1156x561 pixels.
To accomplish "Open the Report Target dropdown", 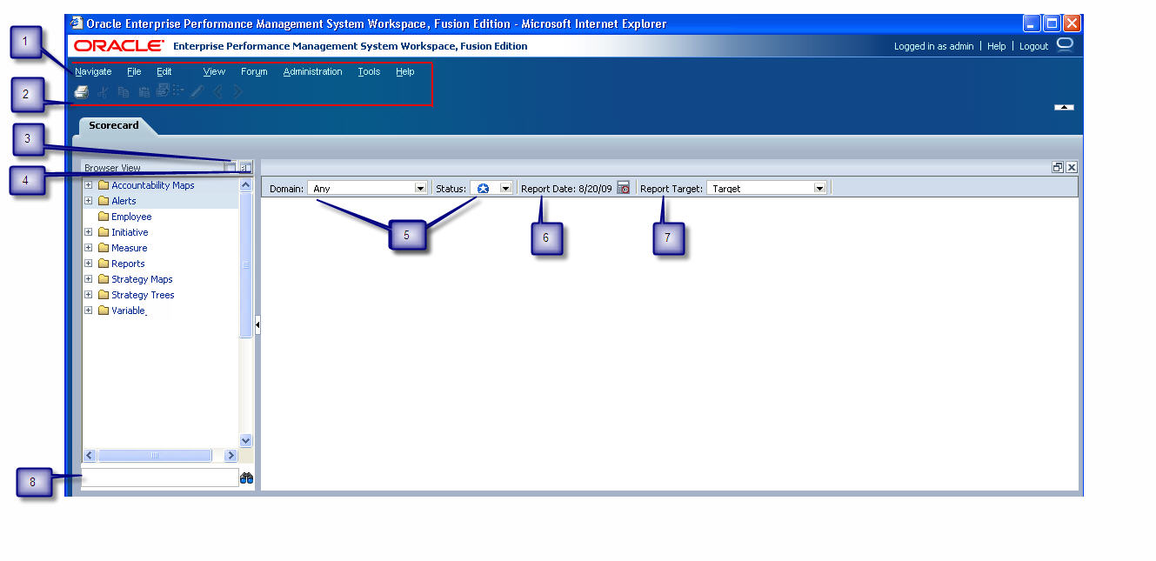I will coord(819,188).
